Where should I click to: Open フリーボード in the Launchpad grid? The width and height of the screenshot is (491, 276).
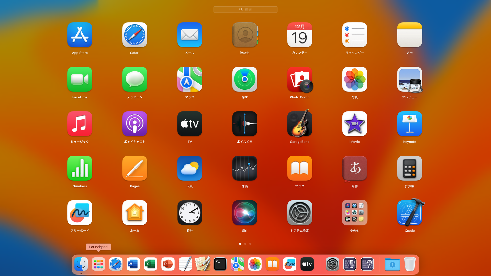[x=80, y=213]
